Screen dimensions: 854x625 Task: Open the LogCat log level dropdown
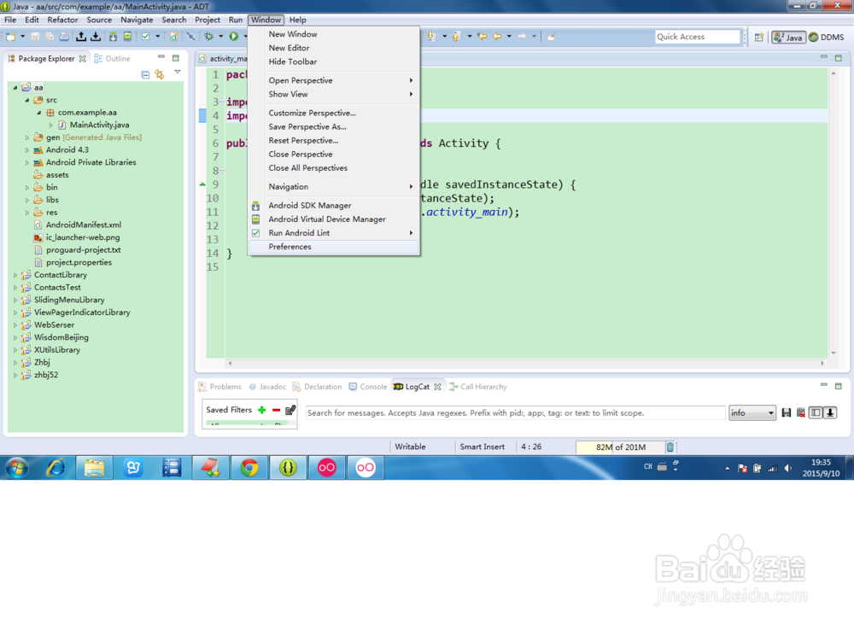[x=752, y=413]
